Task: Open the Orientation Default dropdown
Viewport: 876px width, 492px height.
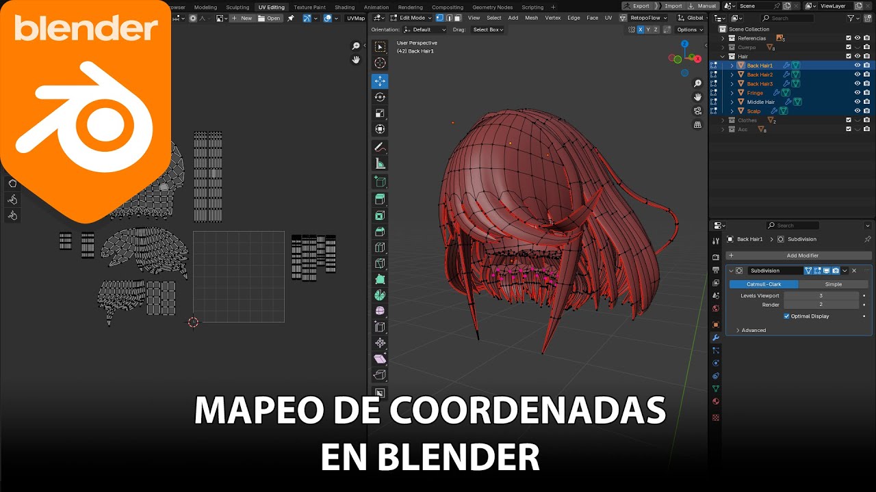Action: (x=425, y=29)
